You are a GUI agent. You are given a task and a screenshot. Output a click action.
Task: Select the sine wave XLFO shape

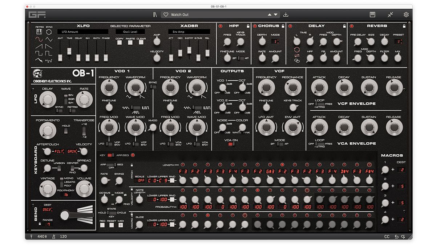39,39
